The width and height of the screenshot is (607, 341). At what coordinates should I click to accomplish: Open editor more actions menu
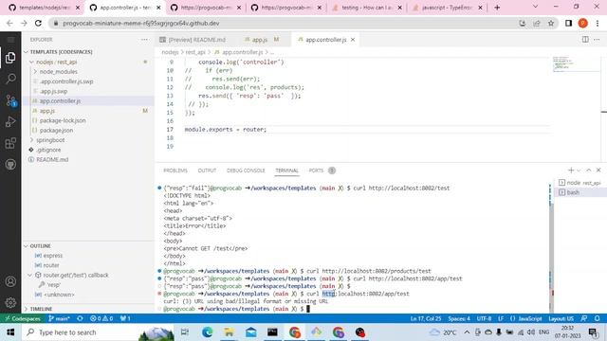[597, 40]
